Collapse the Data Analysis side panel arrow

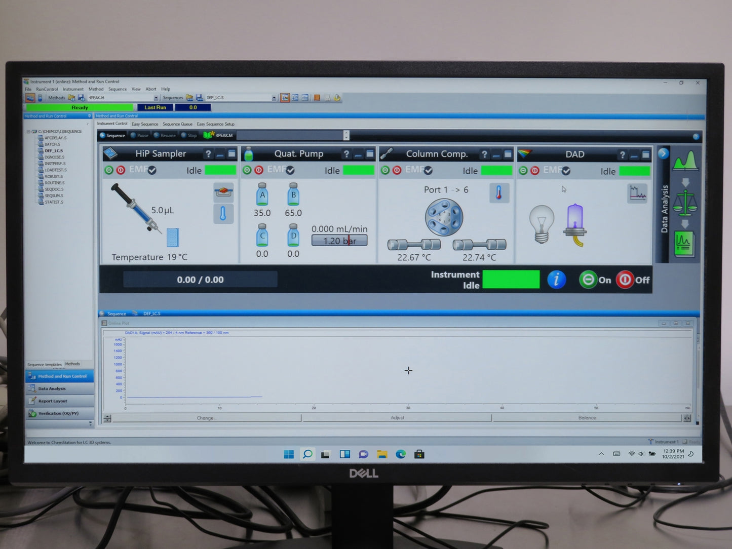[663, 153]
